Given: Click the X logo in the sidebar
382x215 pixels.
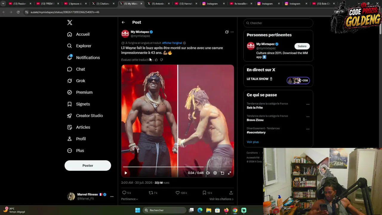Looking at the screenshot, I should pyautogui.click(x=70, y=22).
